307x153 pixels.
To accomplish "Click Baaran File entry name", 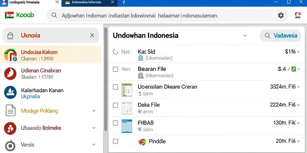I will [152, 69].
